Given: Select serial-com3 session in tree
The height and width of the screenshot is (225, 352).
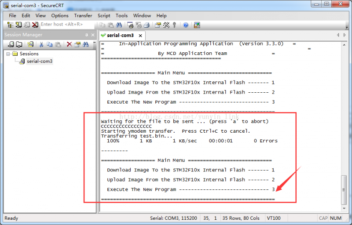Looking at the screenshot, I should 40,61.
